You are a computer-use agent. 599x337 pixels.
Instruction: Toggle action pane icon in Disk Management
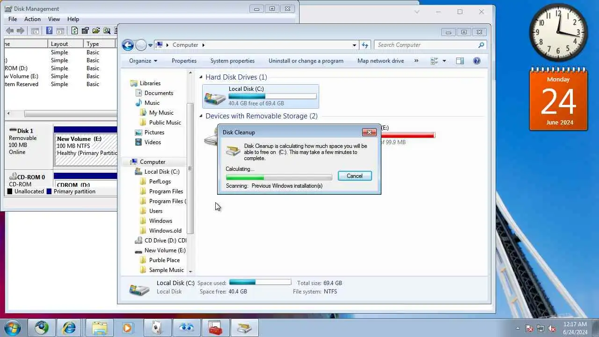pos(60,31)
